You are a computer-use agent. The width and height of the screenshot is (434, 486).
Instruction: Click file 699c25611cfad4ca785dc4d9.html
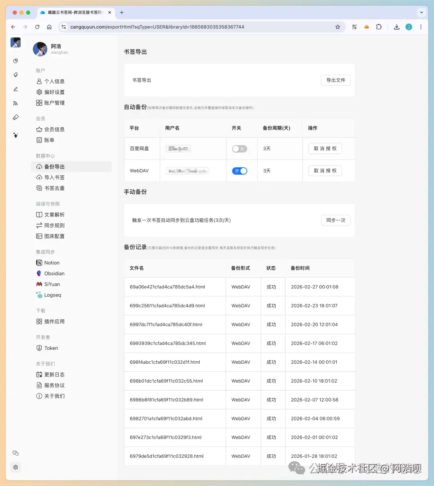[x=167, y=306]
